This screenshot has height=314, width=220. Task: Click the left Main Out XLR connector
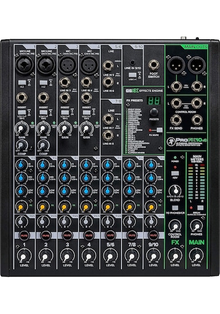[176, 65]
